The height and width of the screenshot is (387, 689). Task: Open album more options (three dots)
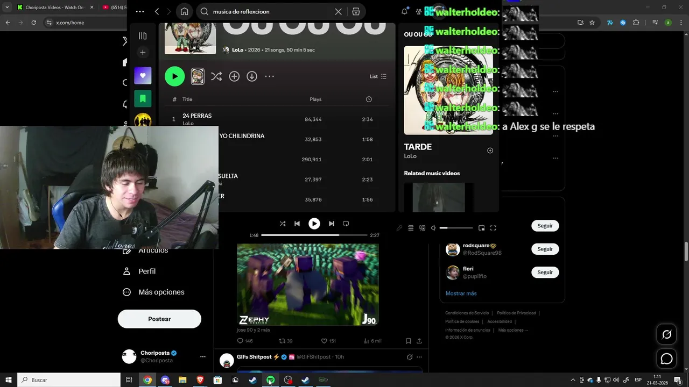(270, 76)
